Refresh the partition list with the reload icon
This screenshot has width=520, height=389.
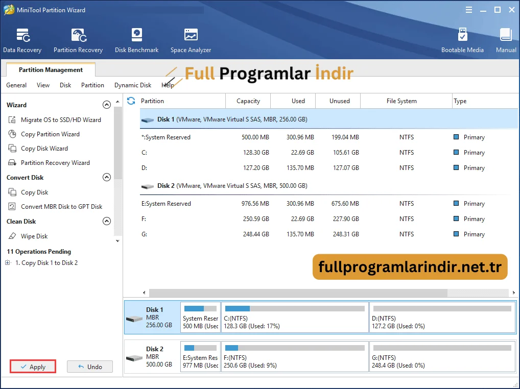[x=131, y=101]
